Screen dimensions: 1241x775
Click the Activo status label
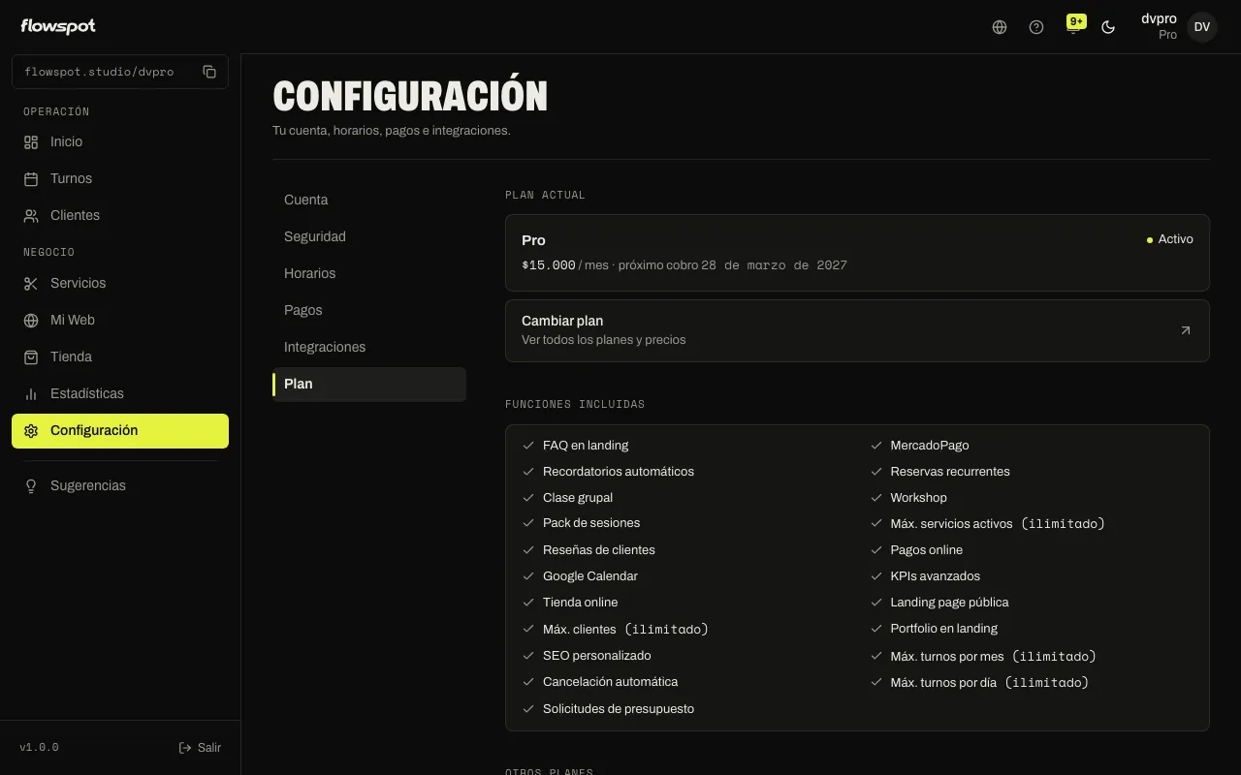click(1170, 239)
